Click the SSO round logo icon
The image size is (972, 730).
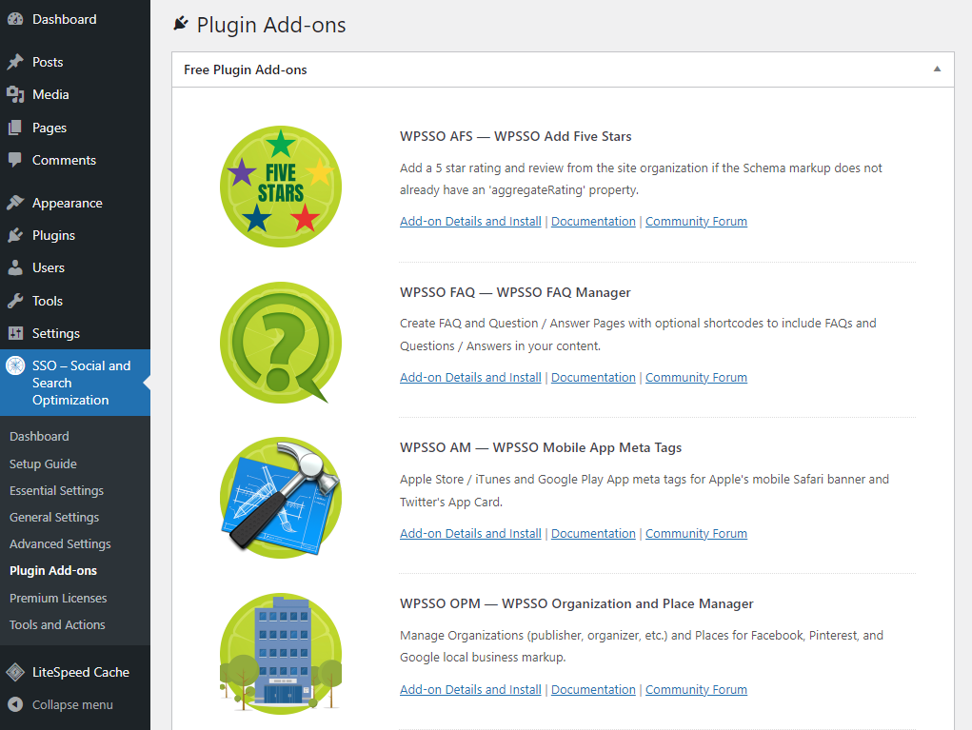(x=15, y=365)
